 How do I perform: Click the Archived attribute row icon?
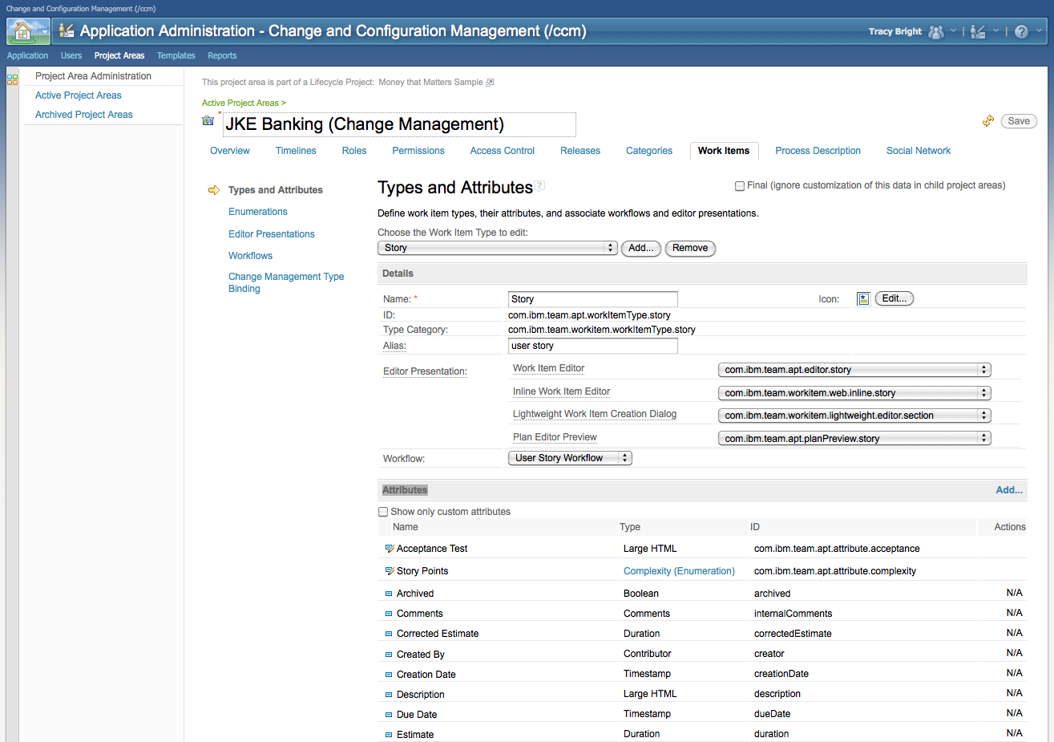[389, 594]
